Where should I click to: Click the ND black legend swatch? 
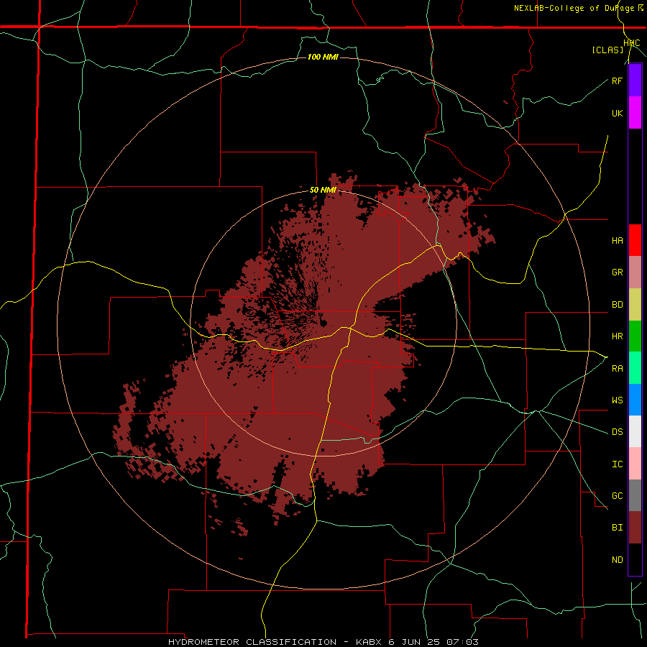click(x=635, y=559)
